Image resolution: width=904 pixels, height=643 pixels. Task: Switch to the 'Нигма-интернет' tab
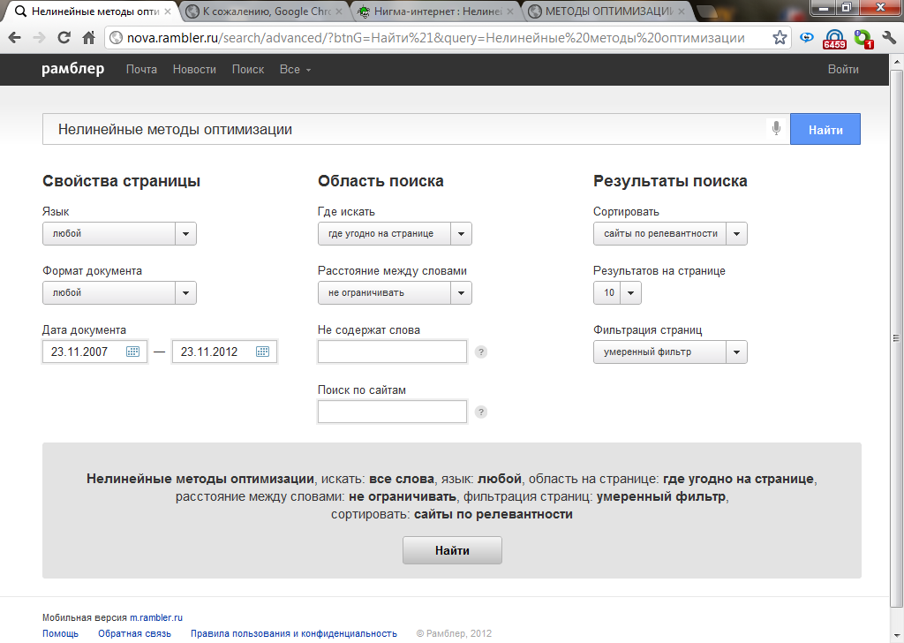click(436, 11)
